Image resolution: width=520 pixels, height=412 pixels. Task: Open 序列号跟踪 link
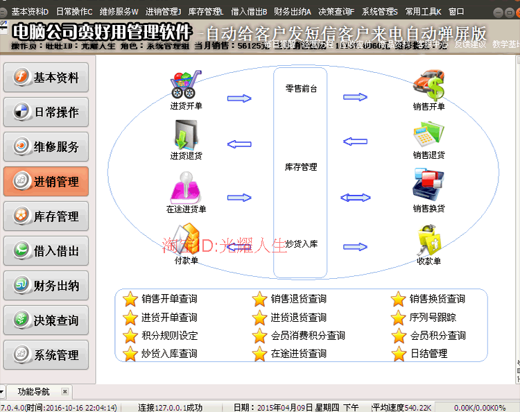point(433,318)
